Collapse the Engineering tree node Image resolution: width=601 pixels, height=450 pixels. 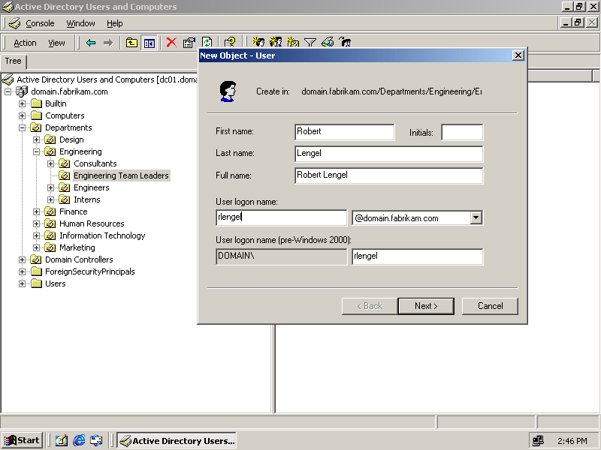pyautogui.click(x=37, y=151)
